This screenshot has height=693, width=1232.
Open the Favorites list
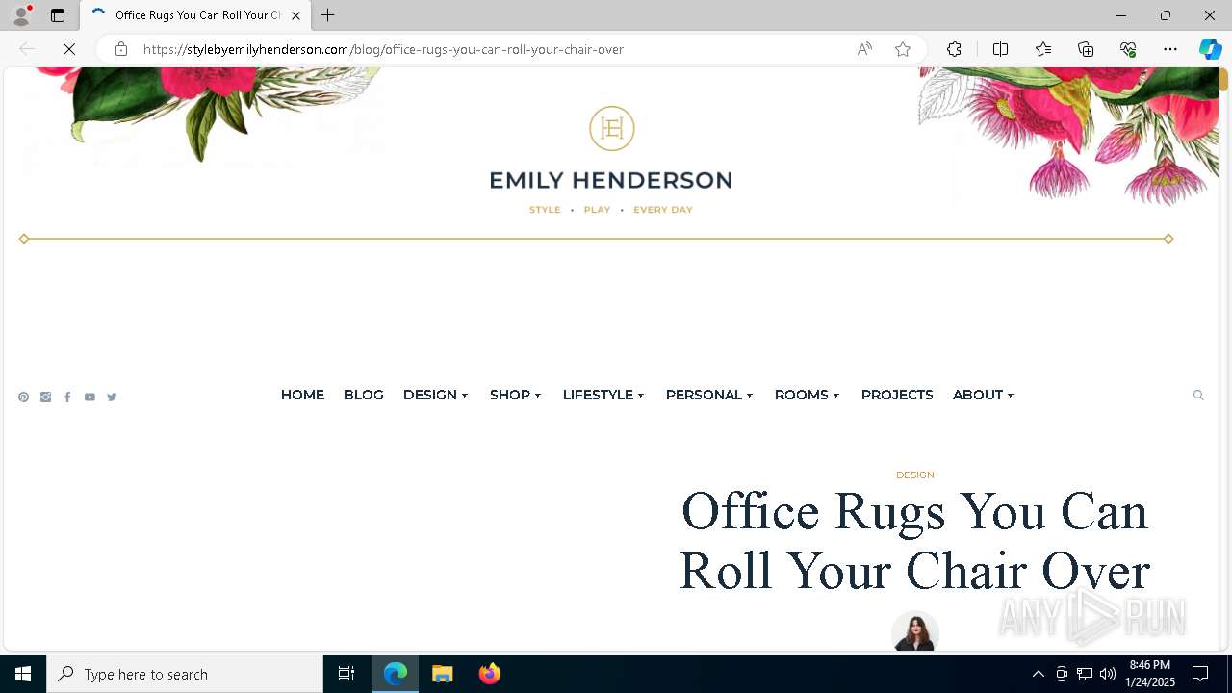pyautogui.click(x=1043, y=49)
